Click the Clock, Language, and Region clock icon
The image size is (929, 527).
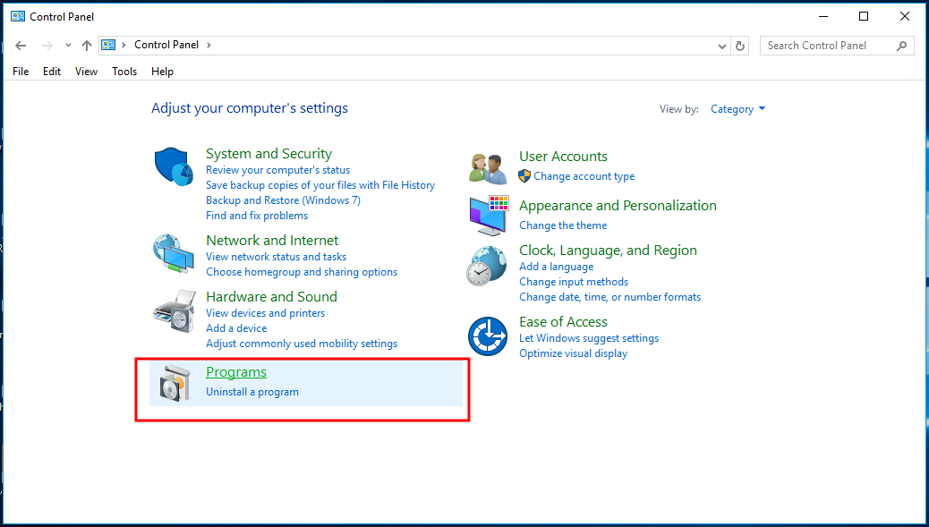click(486, 265)
